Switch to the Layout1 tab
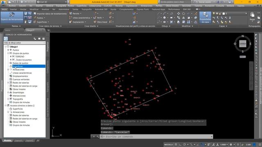 [x=18, y=140]
